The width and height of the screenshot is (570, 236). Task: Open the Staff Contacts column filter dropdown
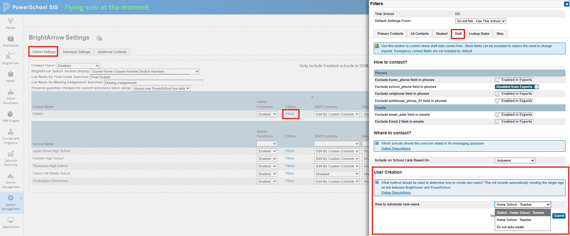(x=337, y=144)
